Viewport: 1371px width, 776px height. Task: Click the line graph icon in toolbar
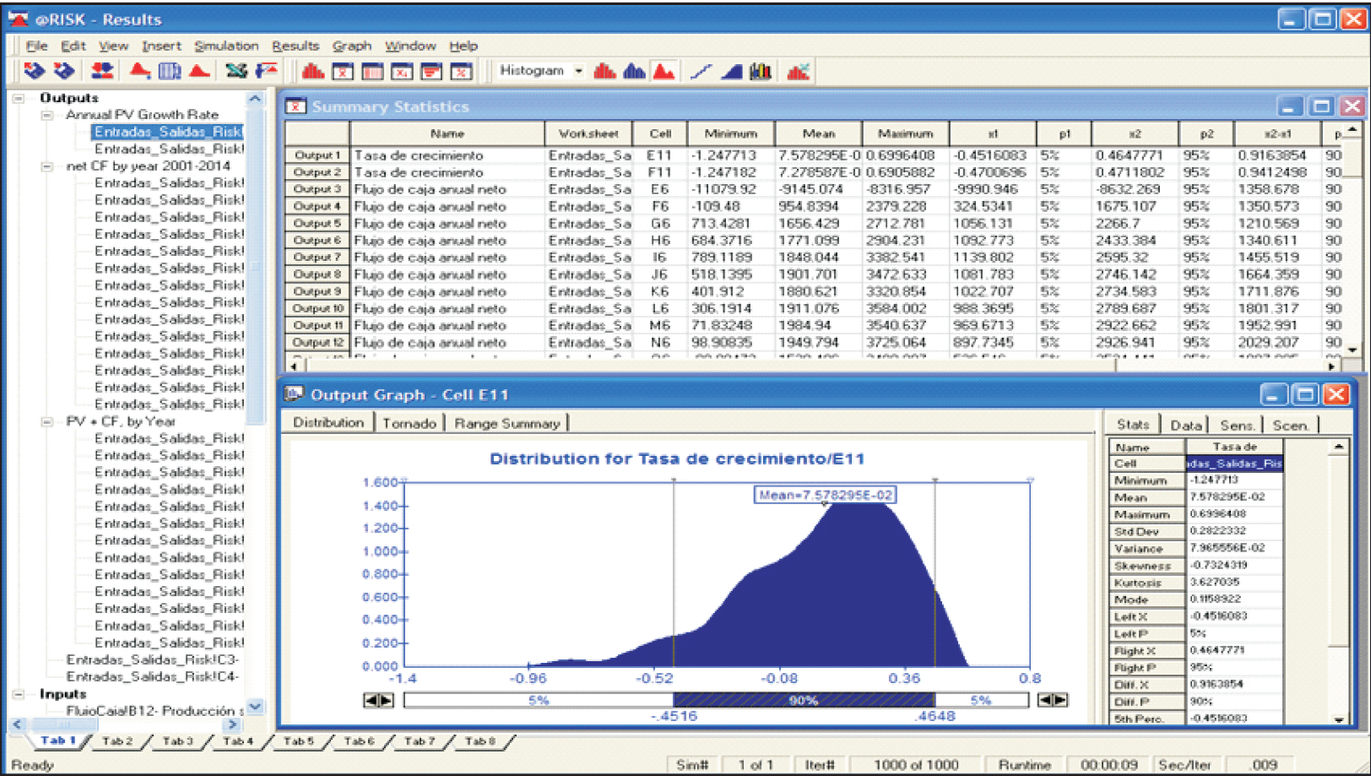coord(701,72)
